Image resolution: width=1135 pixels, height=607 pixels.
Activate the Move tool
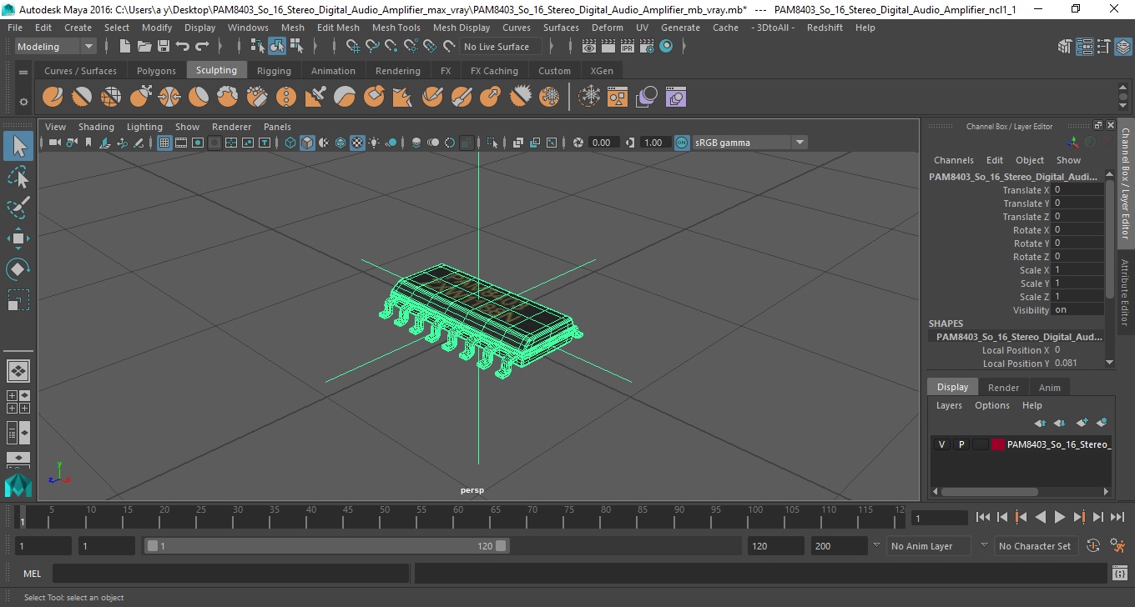pyautogui.click(x=18, y=238)
